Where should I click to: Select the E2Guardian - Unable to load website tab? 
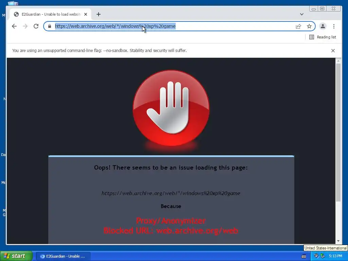(51, 14)
